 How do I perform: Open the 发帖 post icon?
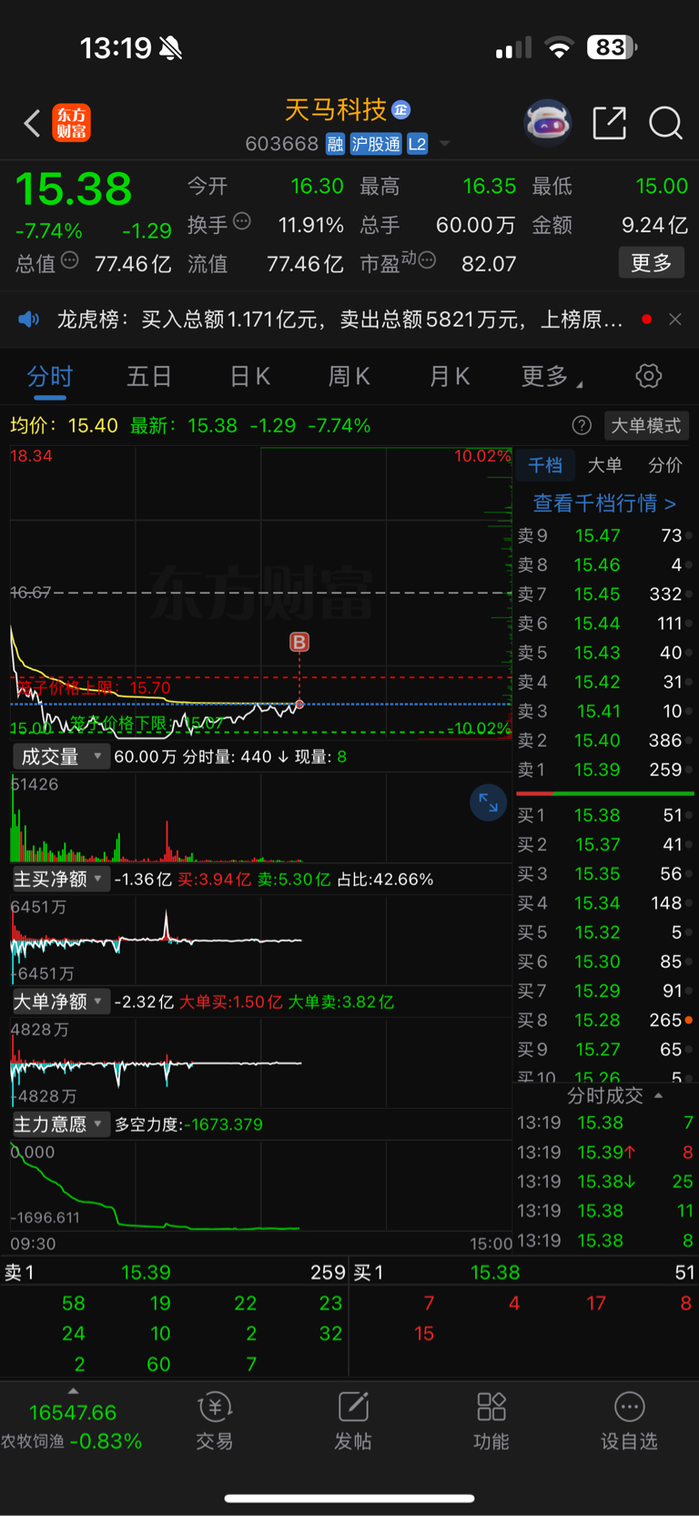(x=353, y=1421)
